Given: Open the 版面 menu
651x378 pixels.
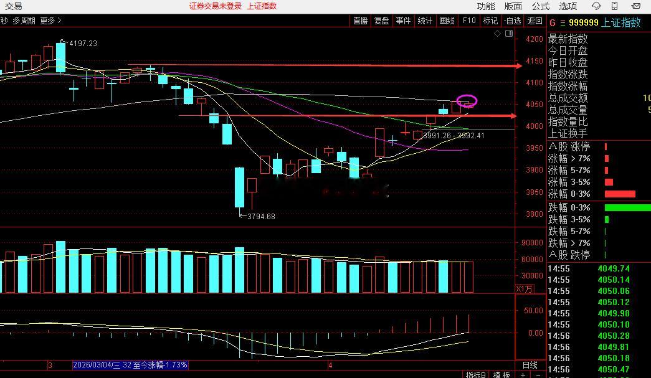Looking at the screenshot, I should pos(513,6).
